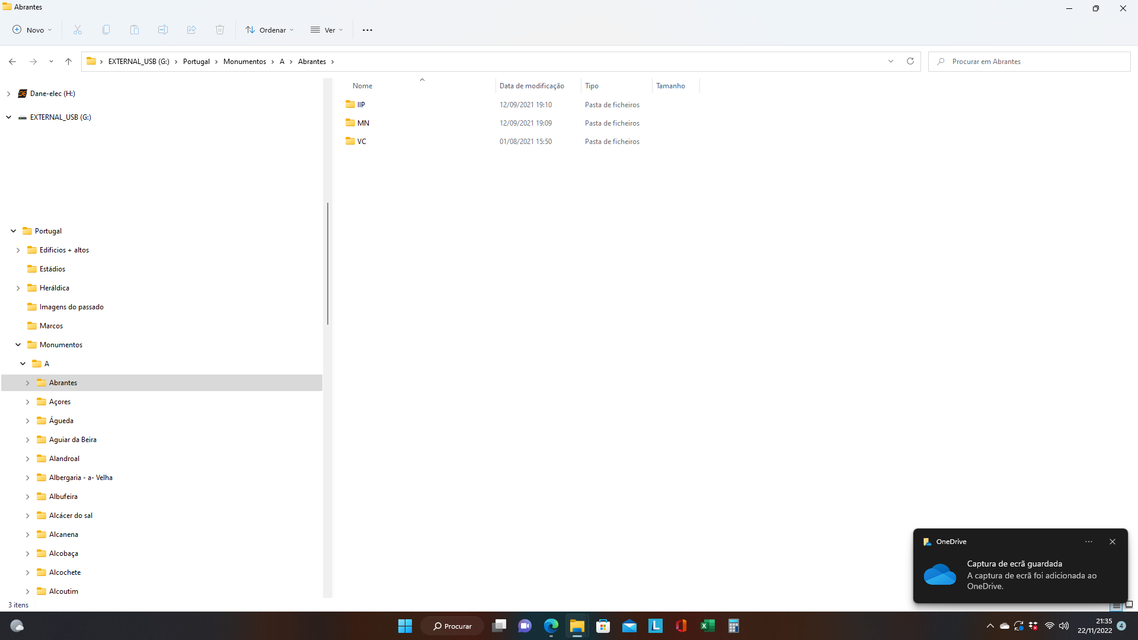Image resolution: width=1138 pixels, height=640 pixels.
Task: Click the Procurar em Abrantes search field
Action: pyautogui.click(x=1030, y=62)
